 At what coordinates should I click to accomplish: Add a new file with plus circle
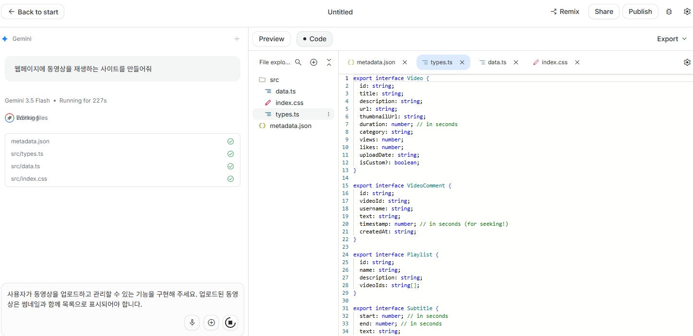(313, 62)
